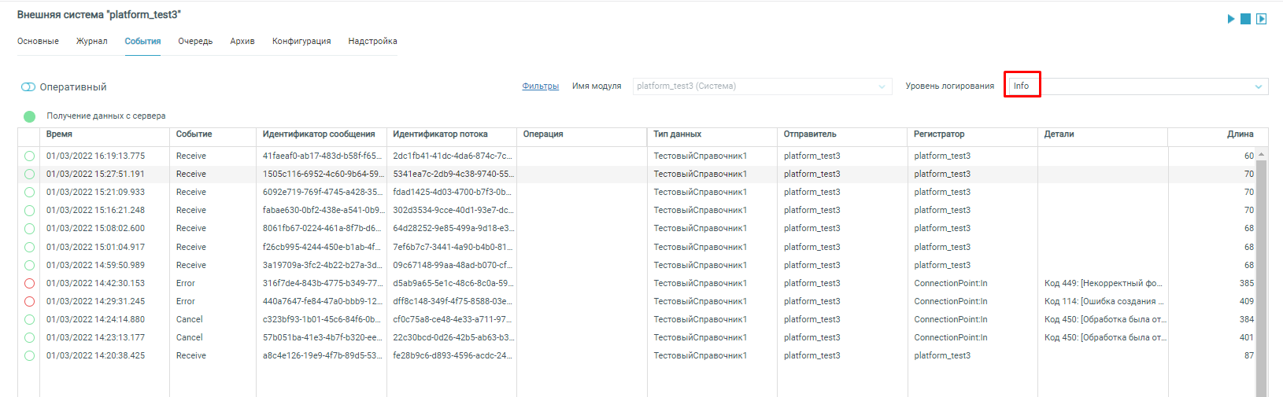
Task: Click the green server data status indicator
Action: tap(30, 116)
